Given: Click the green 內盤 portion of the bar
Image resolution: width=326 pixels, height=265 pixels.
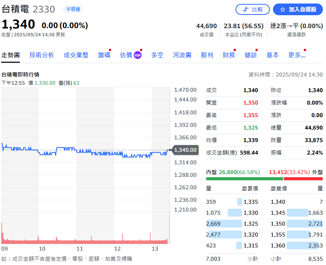Looking at the screenshot, I should [x=244, y=179].
